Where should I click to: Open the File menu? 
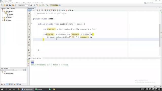coord(1,3)
